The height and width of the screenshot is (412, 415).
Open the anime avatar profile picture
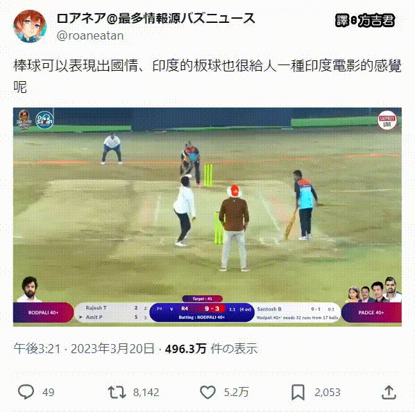coord(30,26)
